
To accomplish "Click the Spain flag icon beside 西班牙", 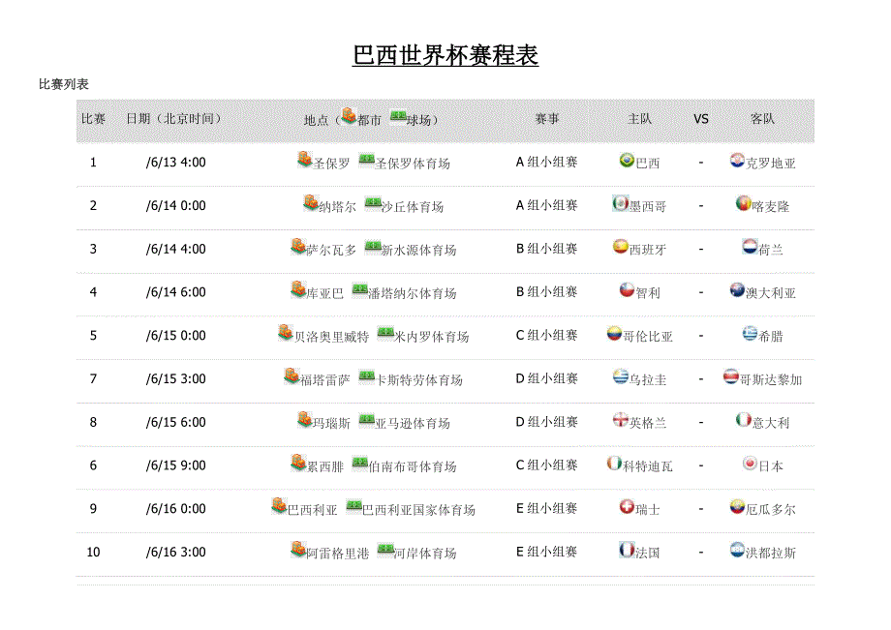I will [x=620, y=247].
